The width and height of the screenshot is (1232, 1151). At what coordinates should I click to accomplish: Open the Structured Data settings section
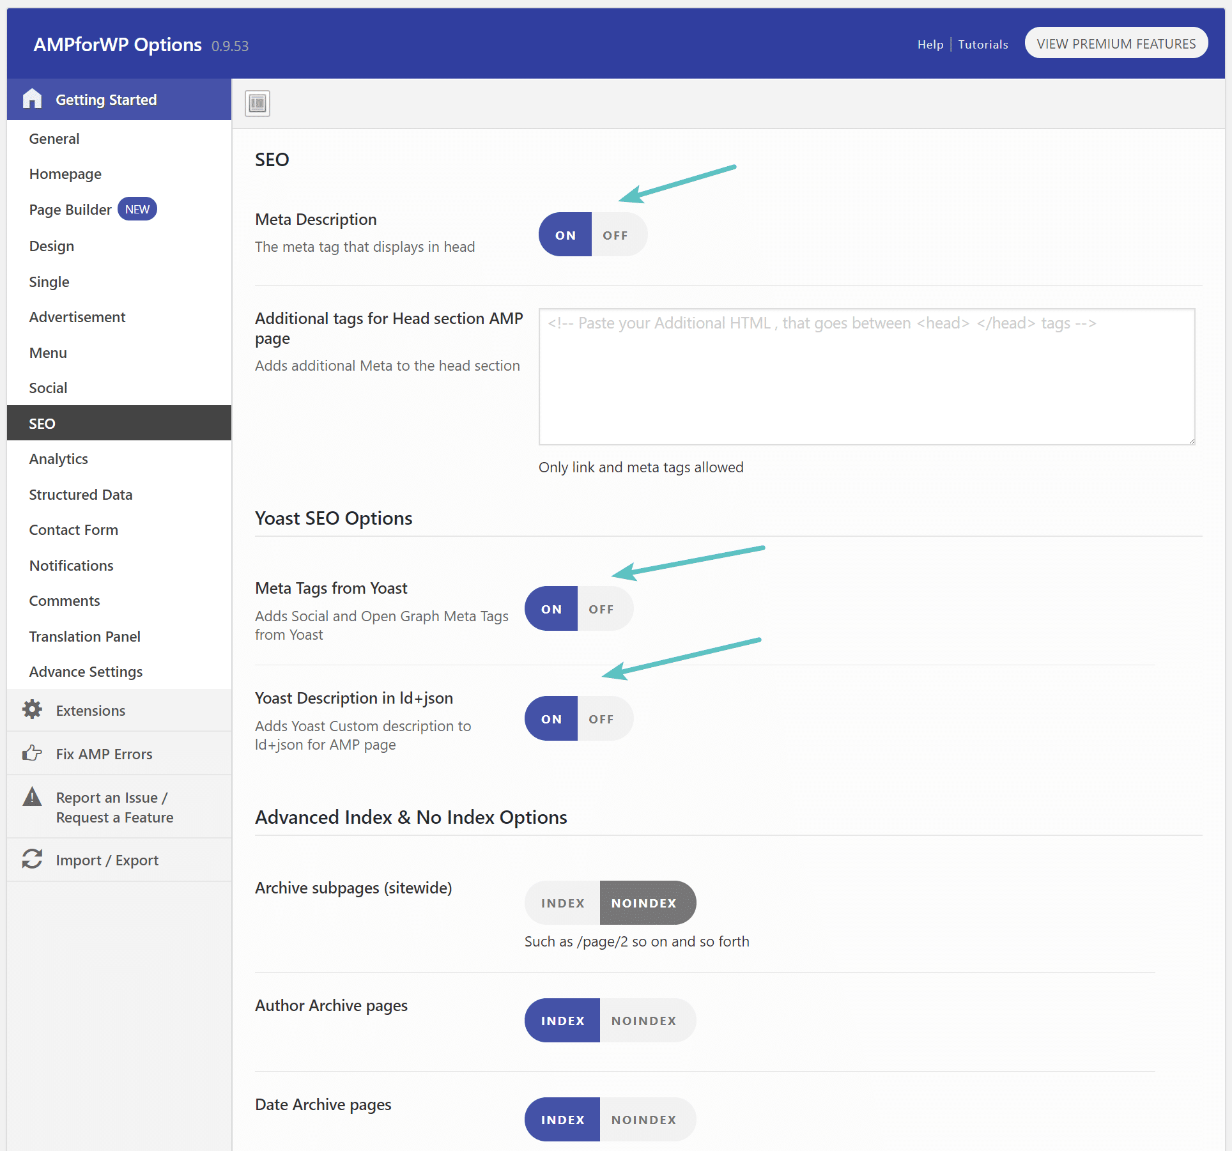pos(81,495)
